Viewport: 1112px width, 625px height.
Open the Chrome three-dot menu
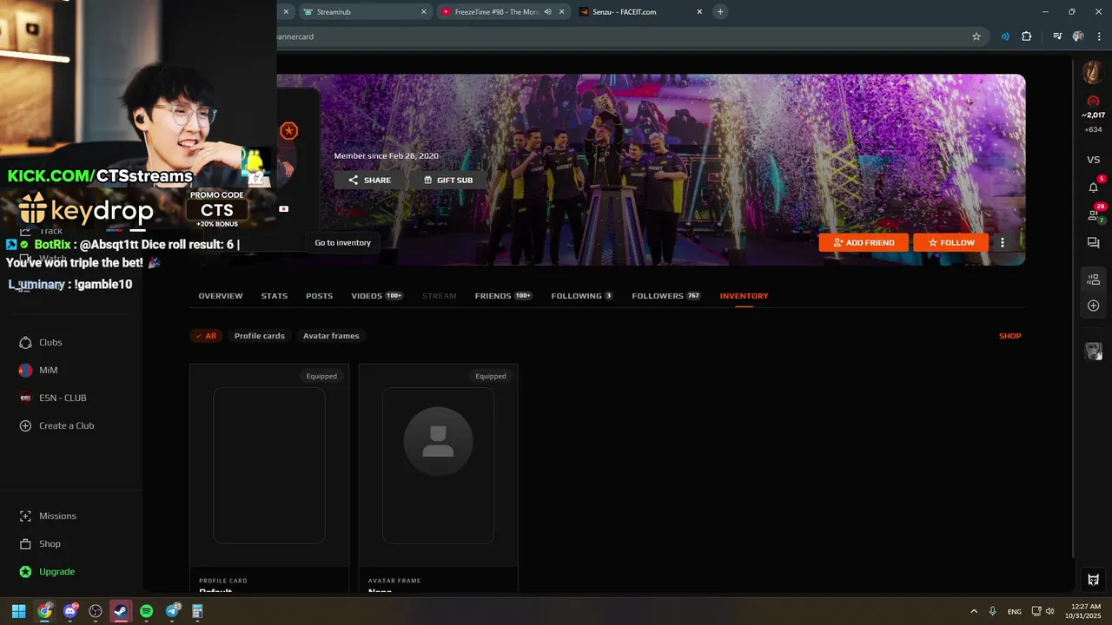(x=1099, y=36)
